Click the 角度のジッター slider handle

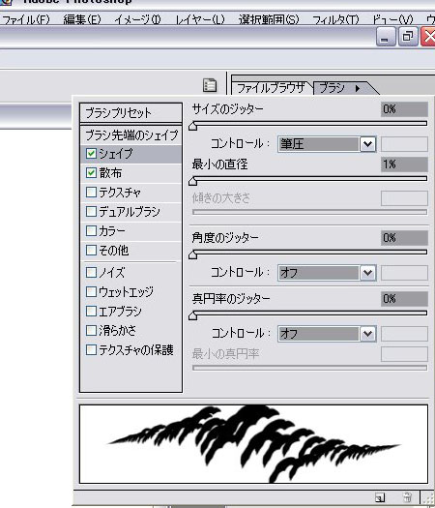(193, 254)
